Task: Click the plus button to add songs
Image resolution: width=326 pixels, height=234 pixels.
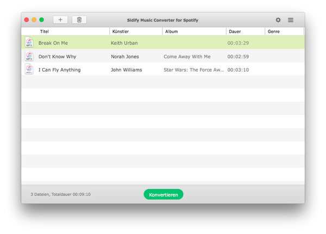Action: click(x=60, y=20)
